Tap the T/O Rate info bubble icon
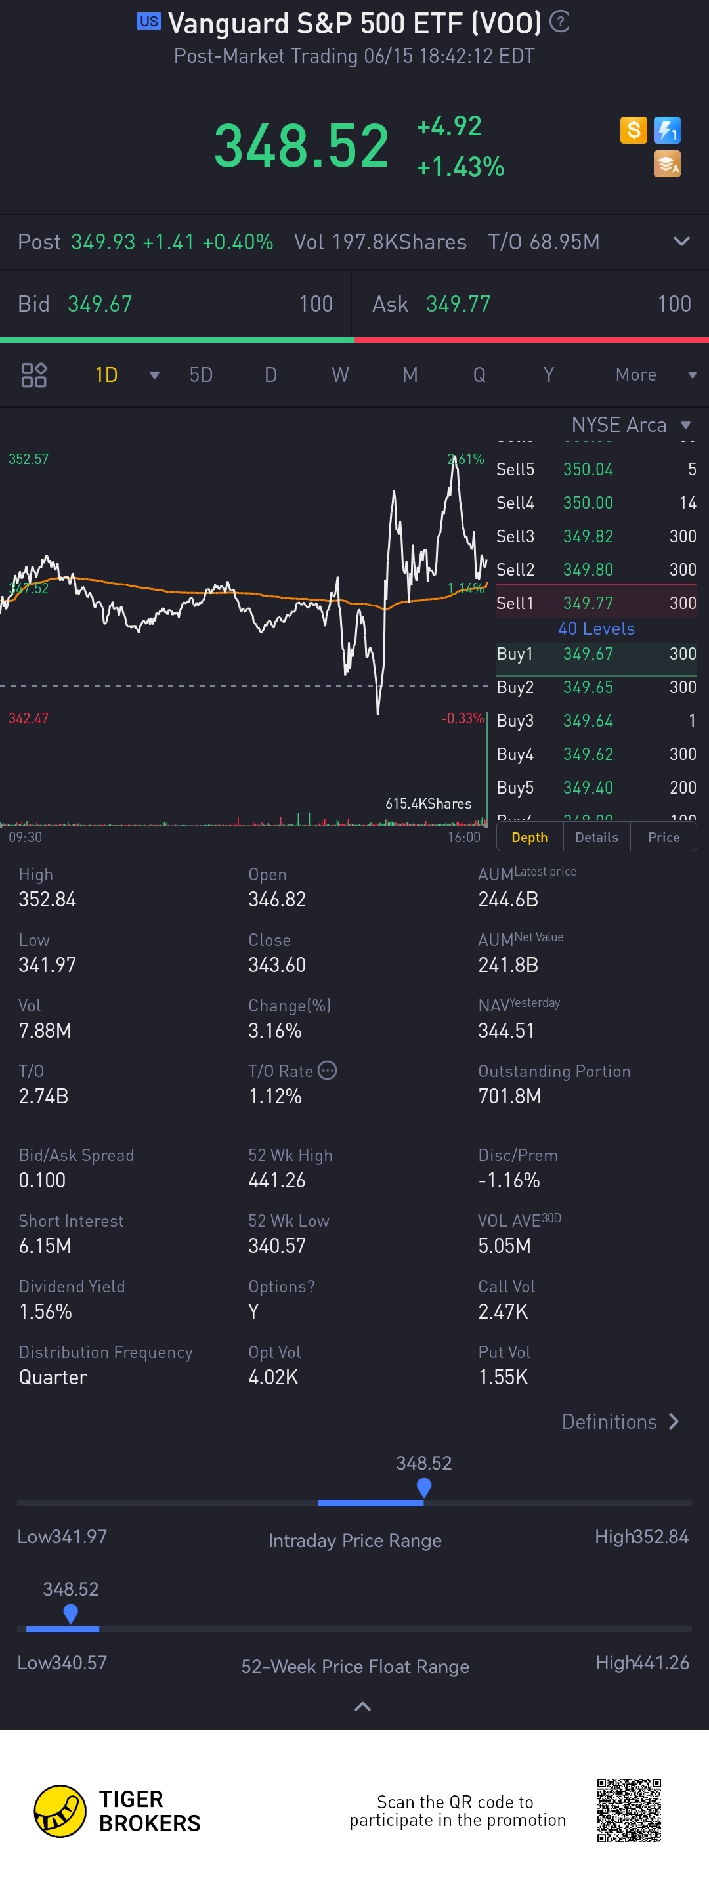This screenshot has height=1893, width=709. point(328,1071)
